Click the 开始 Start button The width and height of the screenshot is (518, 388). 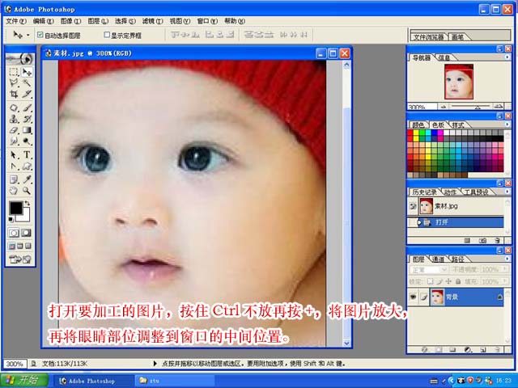pyautogui.click(x=24, y=380)
